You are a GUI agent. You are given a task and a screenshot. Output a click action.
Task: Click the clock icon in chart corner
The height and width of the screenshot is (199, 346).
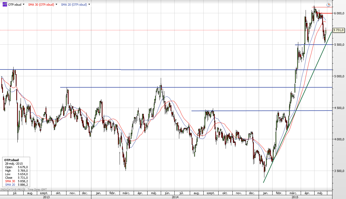click(328, 5)
